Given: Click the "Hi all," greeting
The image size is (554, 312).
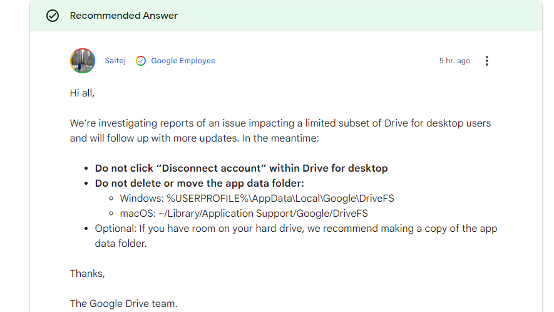Looking at the screenshot, I should (x=82, y=93).
